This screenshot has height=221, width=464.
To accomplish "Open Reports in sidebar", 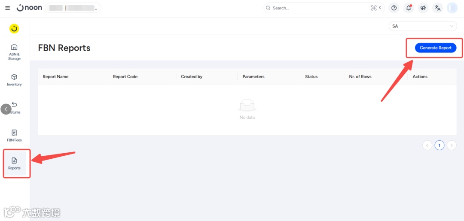I will coord(15,163).
